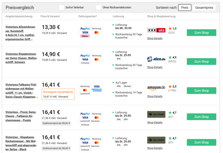The height and width of the screenshot is (153, 223).
Task: Open Victorinox Faltbares Picknickmesser Violett link
Action: [22, 91]
